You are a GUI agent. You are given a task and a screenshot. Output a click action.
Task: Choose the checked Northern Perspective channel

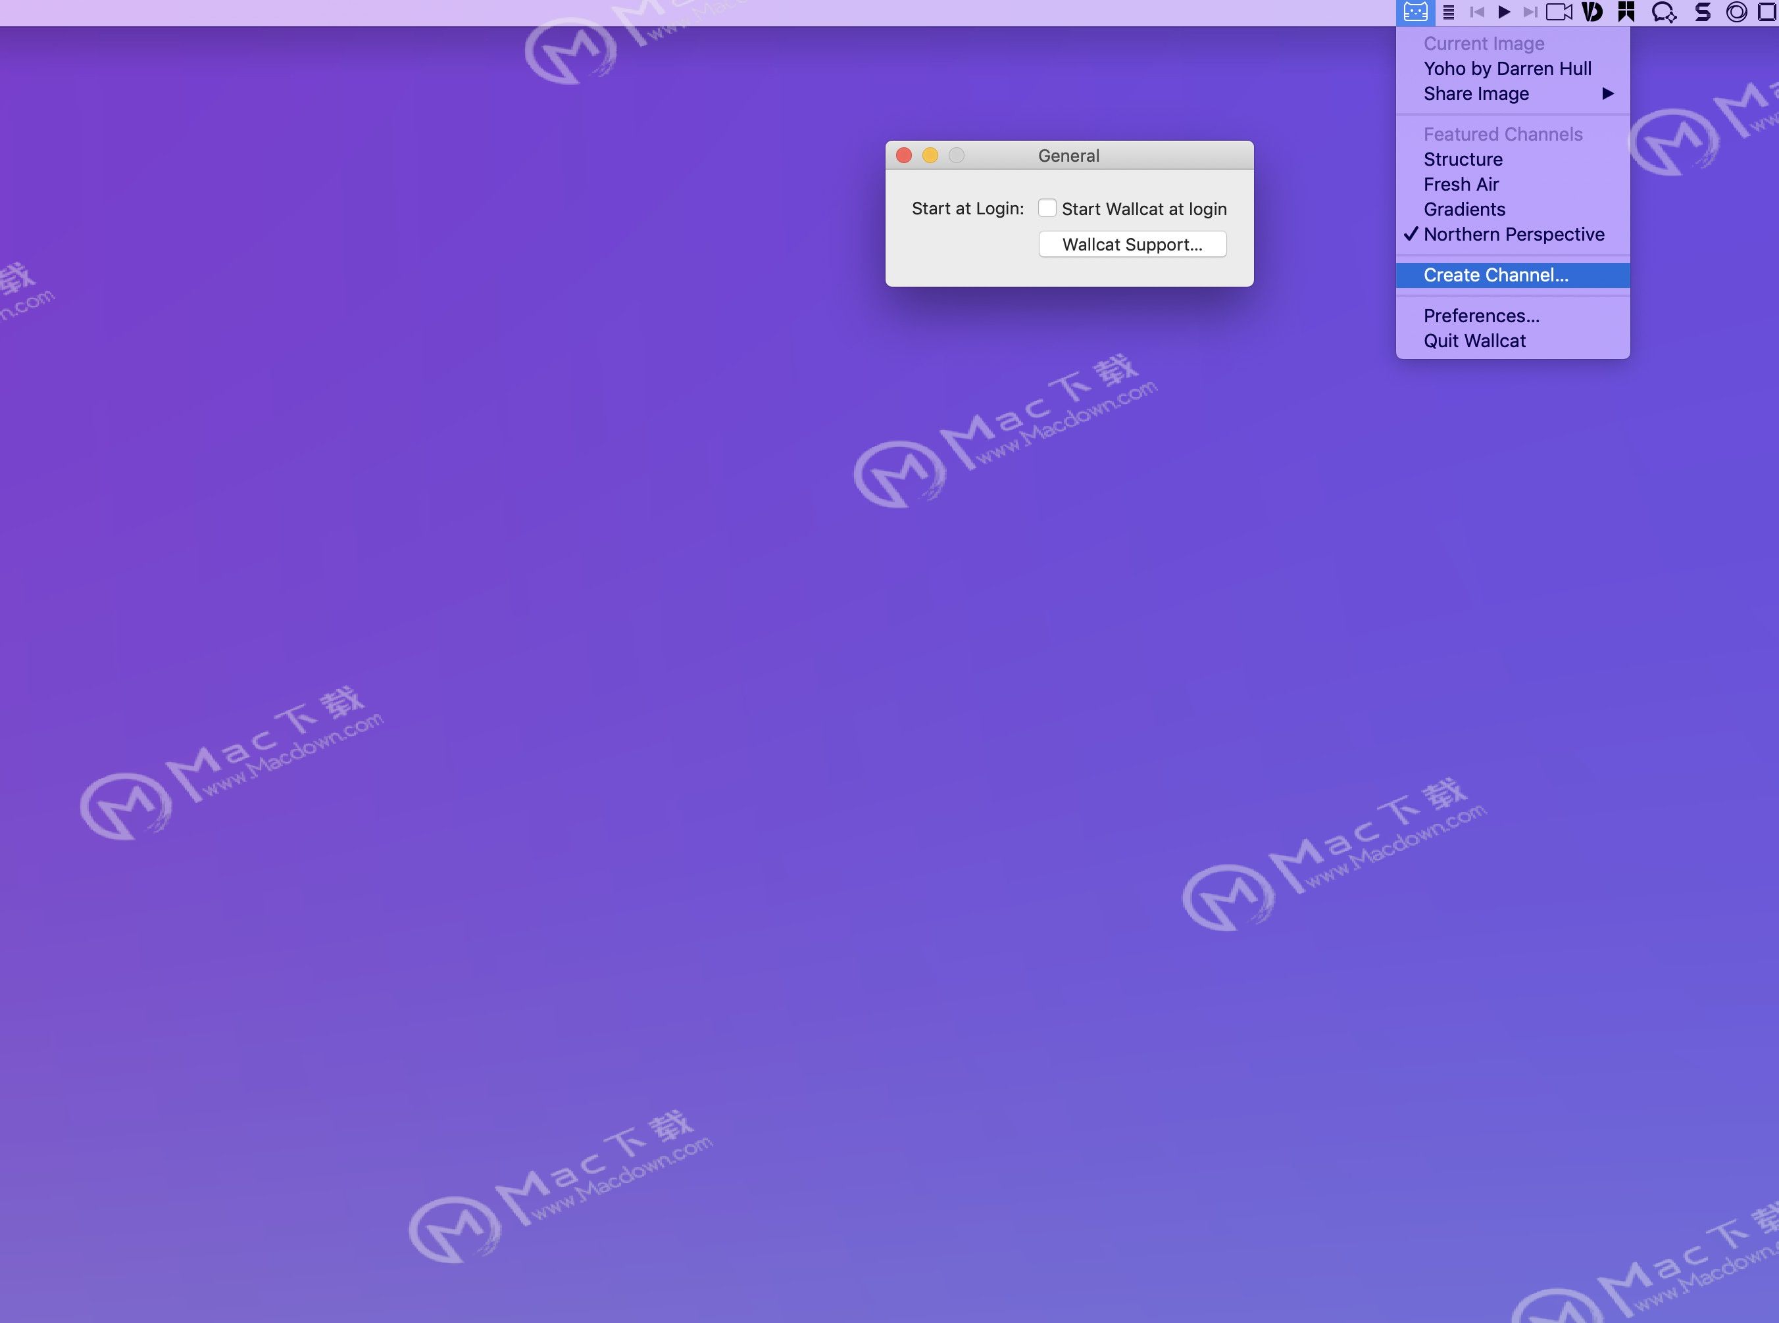click(1513, 234)
